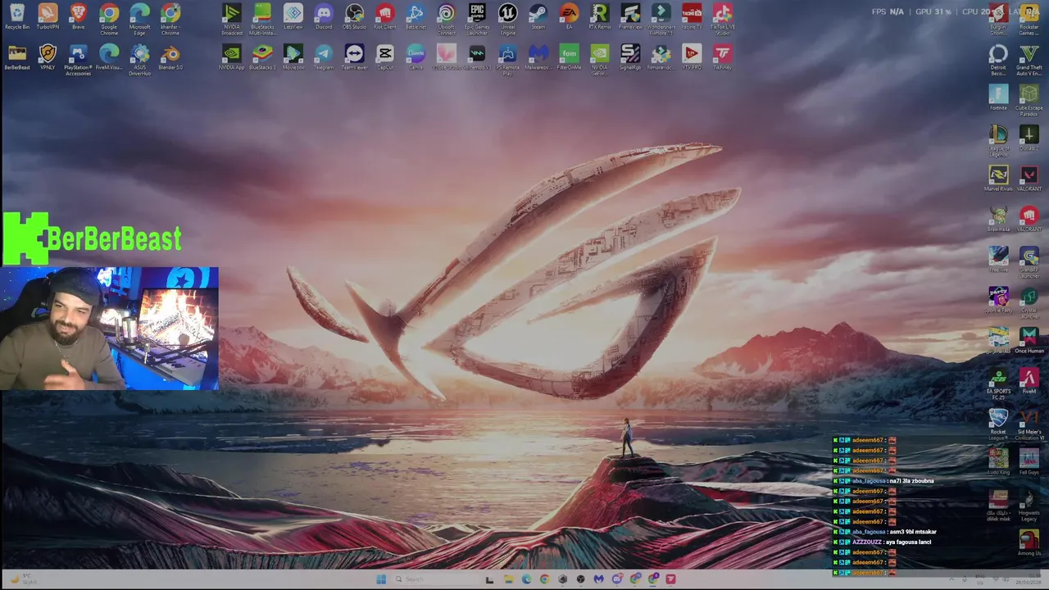Launch Steam from the desktop

coord(538,16)
